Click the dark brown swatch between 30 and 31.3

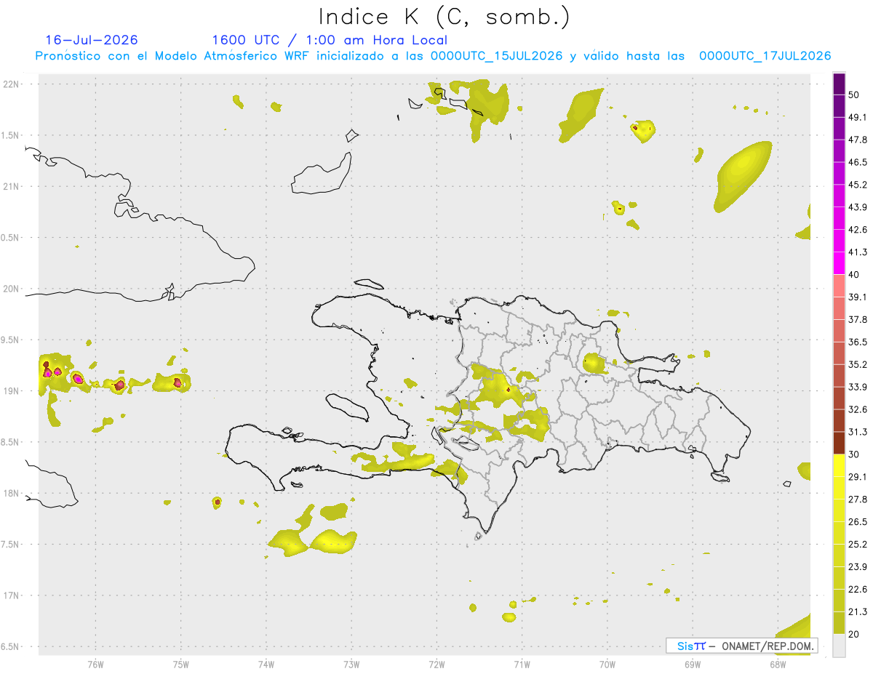tap(839, 444)
